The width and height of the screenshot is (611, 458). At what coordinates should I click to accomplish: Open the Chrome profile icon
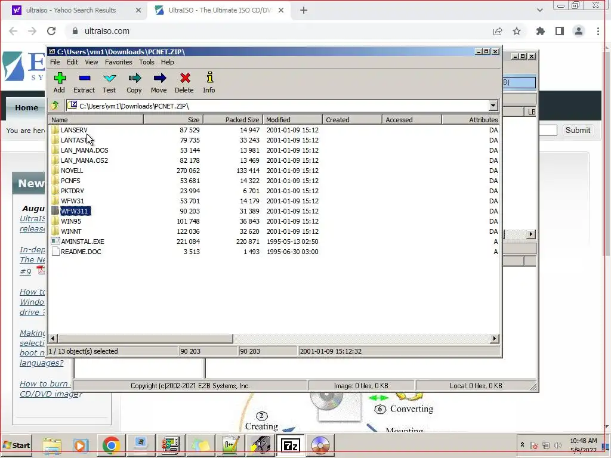click(x=579, y=31)
